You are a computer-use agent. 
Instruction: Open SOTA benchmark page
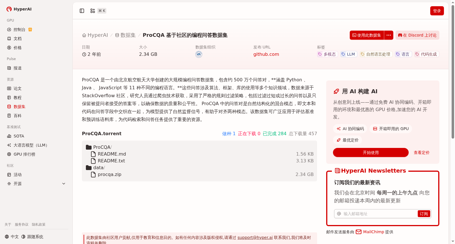(19, 136)
